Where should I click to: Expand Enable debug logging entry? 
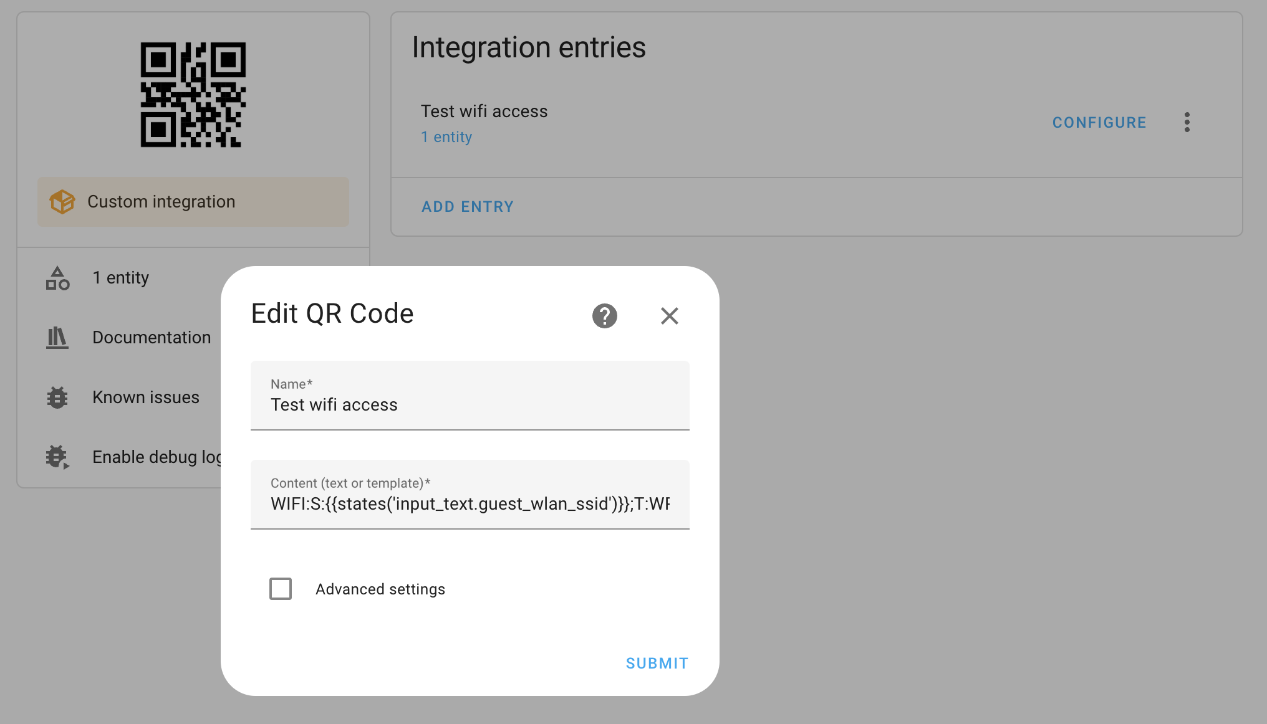click(158, 457)
